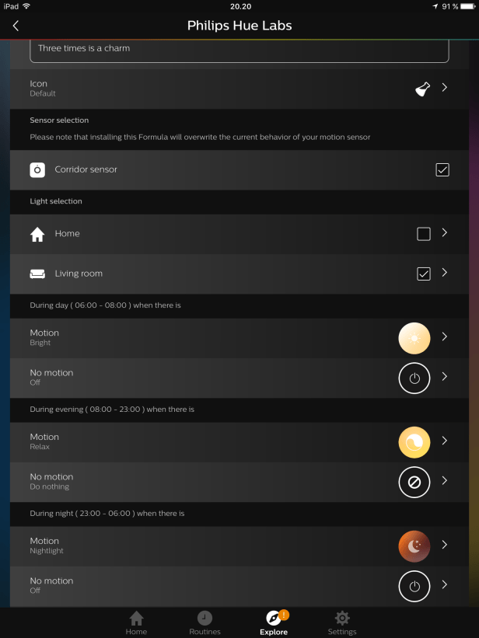
Task: Tap the back arrow in header
Action: point(16,26)
